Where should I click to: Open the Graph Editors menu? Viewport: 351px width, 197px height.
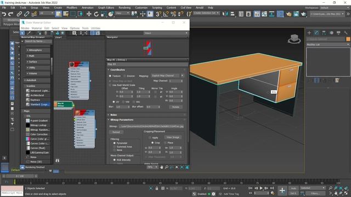[106, 8]
